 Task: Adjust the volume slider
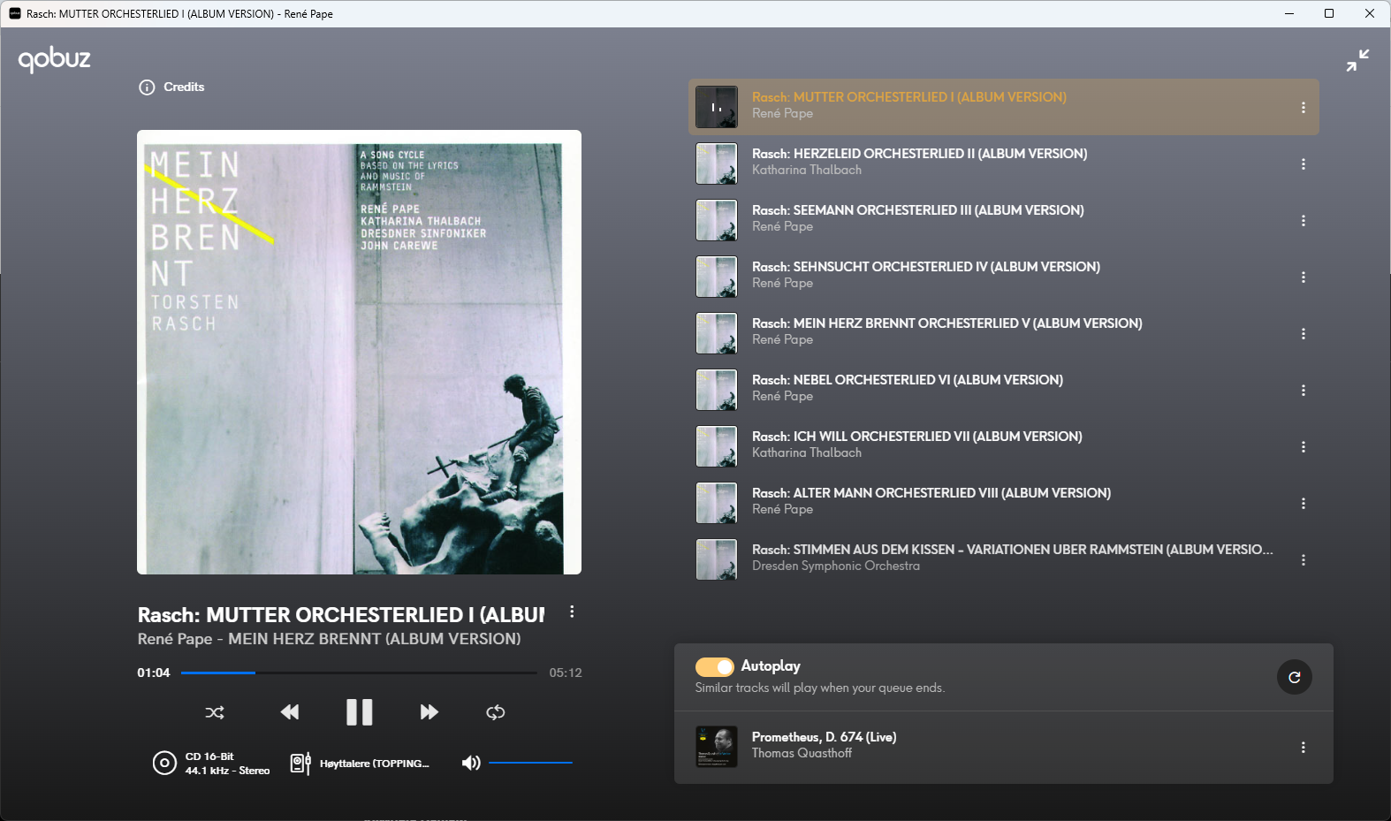click(530, 763)
